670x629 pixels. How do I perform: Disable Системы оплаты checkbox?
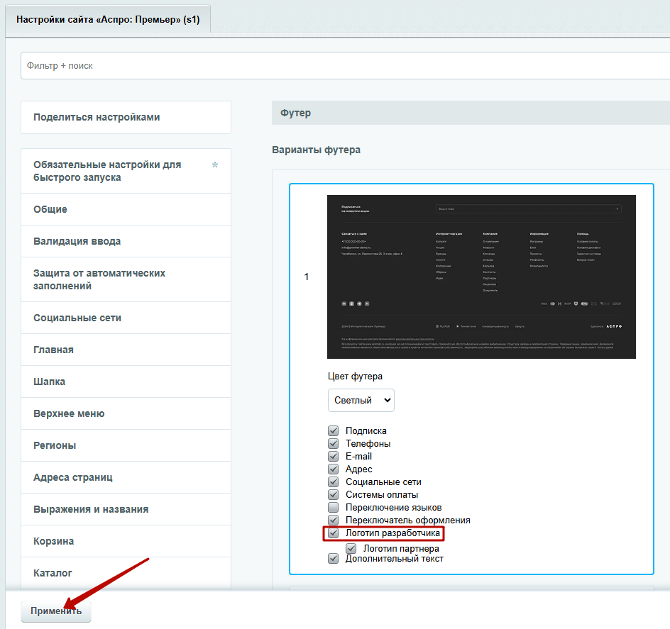334,495
